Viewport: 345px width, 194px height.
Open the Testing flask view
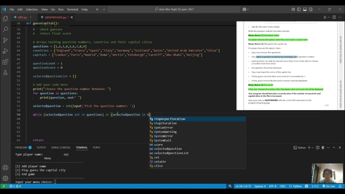5,73
